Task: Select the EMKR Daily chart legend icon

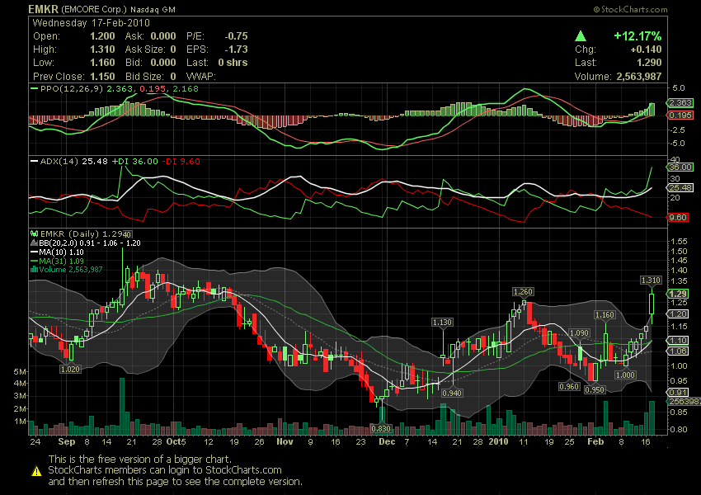Action: coord(33,233)
